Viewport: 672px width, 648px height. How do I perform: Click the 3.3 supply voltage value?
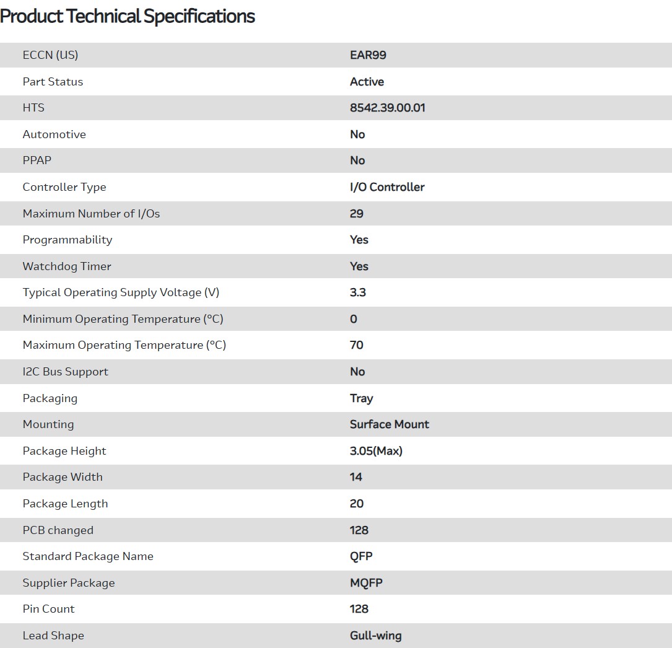tap(358, 292)
